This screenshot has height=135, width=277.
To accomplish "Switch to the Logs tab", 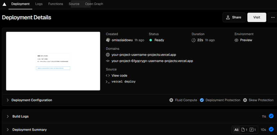I will [39, 4].
